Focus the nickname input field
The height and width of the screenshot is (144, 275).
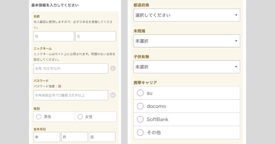[x=71, y=69]
